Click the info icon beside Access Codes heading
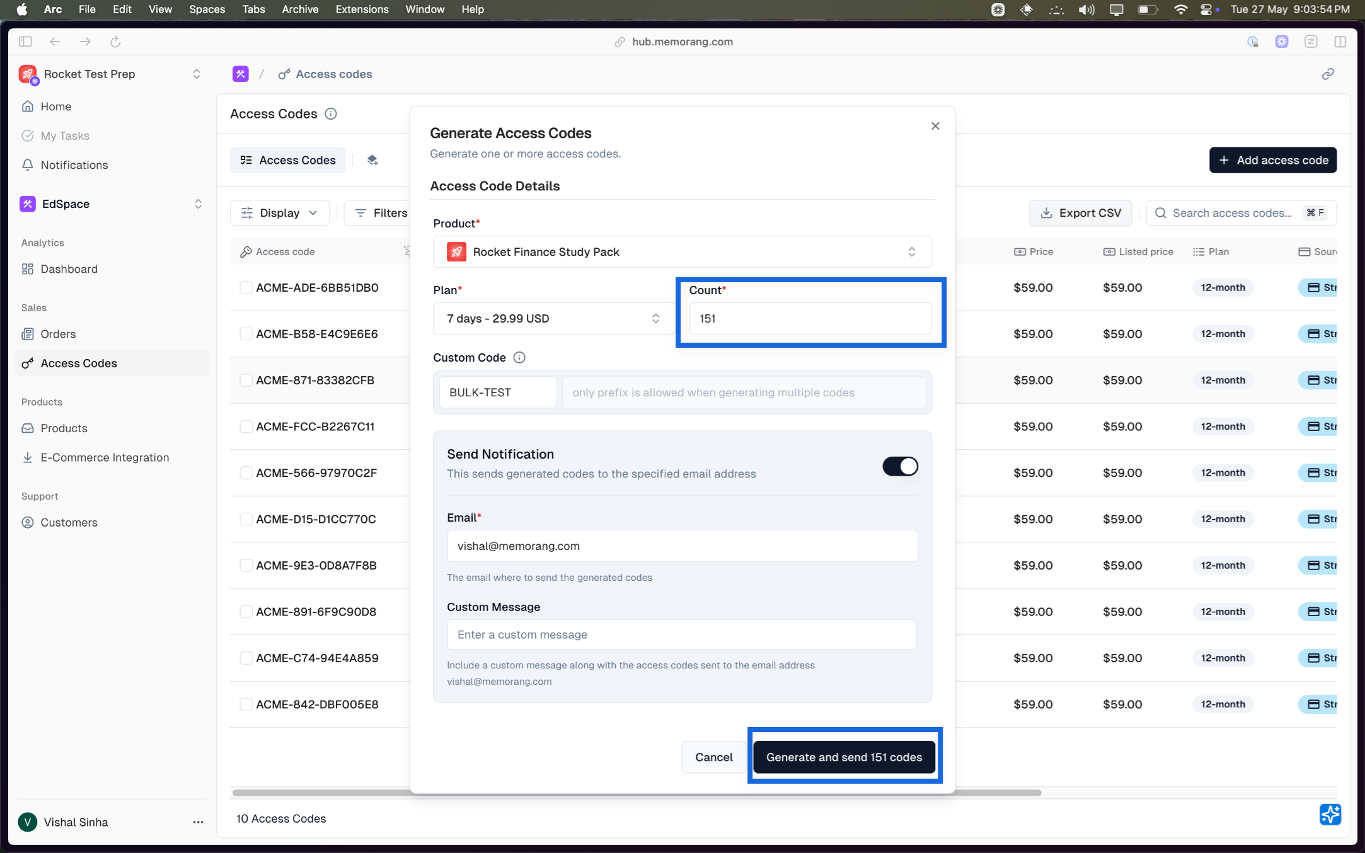1365x853 pixels. pos(331,114)
